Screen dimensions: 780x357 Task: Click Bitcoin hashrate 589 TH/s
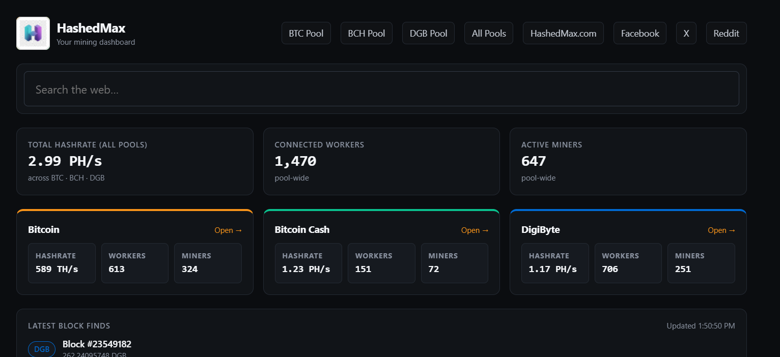[57, 269]
